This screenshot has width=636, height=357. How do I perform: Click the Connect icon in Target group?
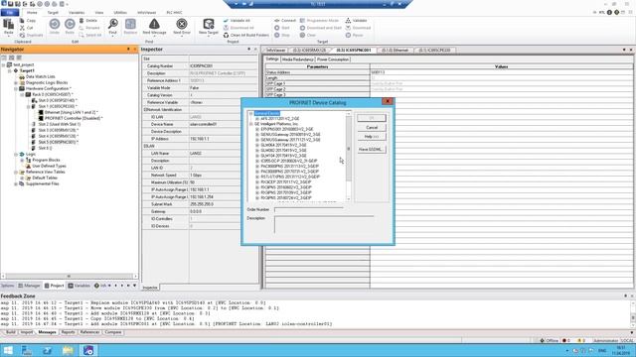point(277,20)
